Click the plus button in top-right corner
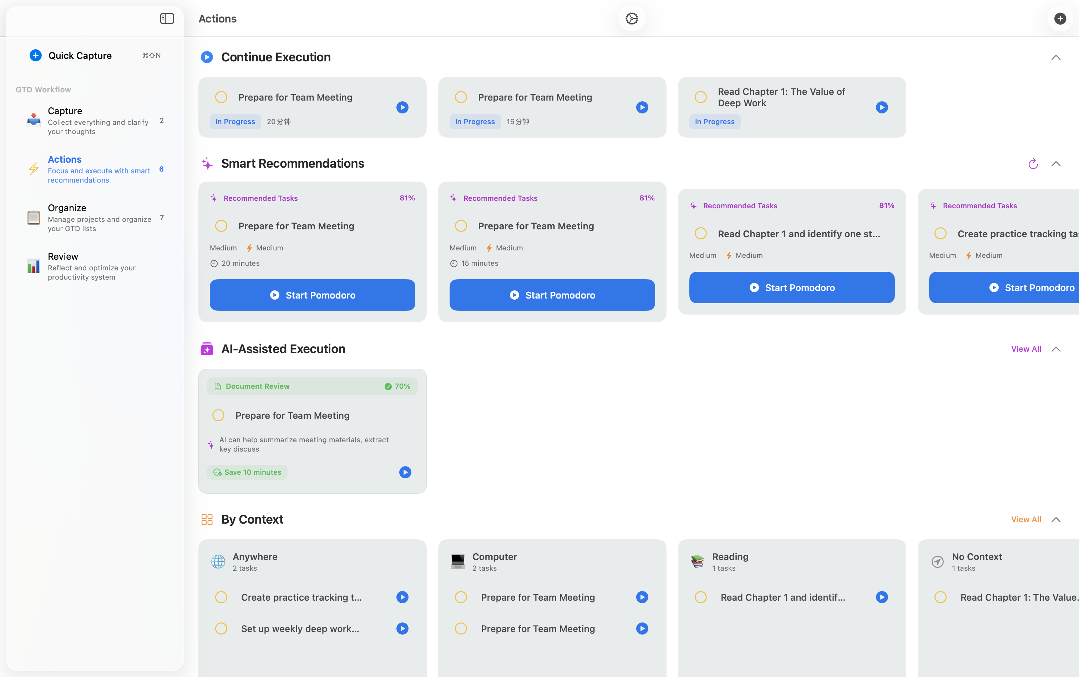This screenshot has width=1079, height=677. click(x=1060, y=19)
